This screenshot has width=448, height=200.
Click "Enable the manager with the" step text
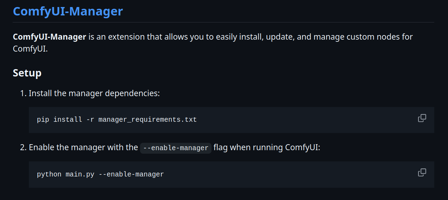point(83,147)
